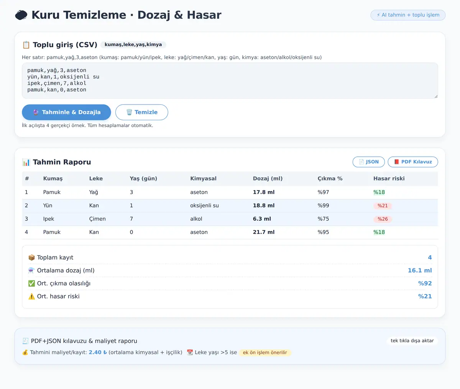The height and width of the screenshot is (389, 460).
Task: Click the 17.8 ml dosage value
Action: 264,192
